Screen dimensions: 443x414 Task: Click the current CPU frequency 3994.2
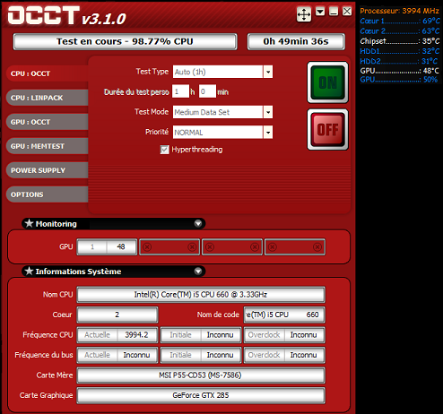click(x=137, y=334)
